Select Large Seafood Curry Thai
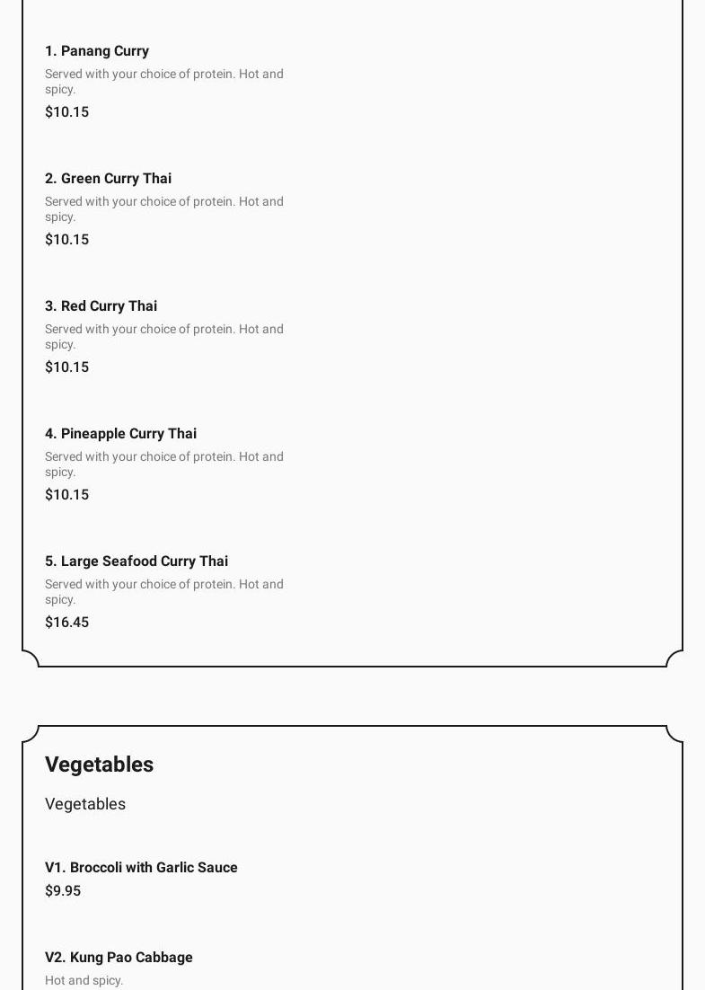 [137, 561]
